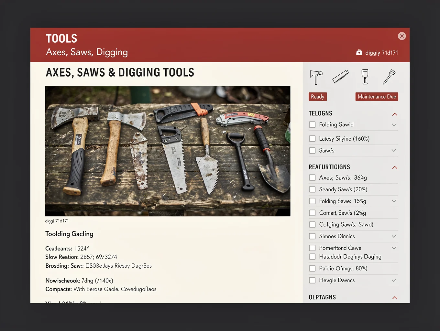
Task: Click the Maintenance Due button
Action: [377, 97]
